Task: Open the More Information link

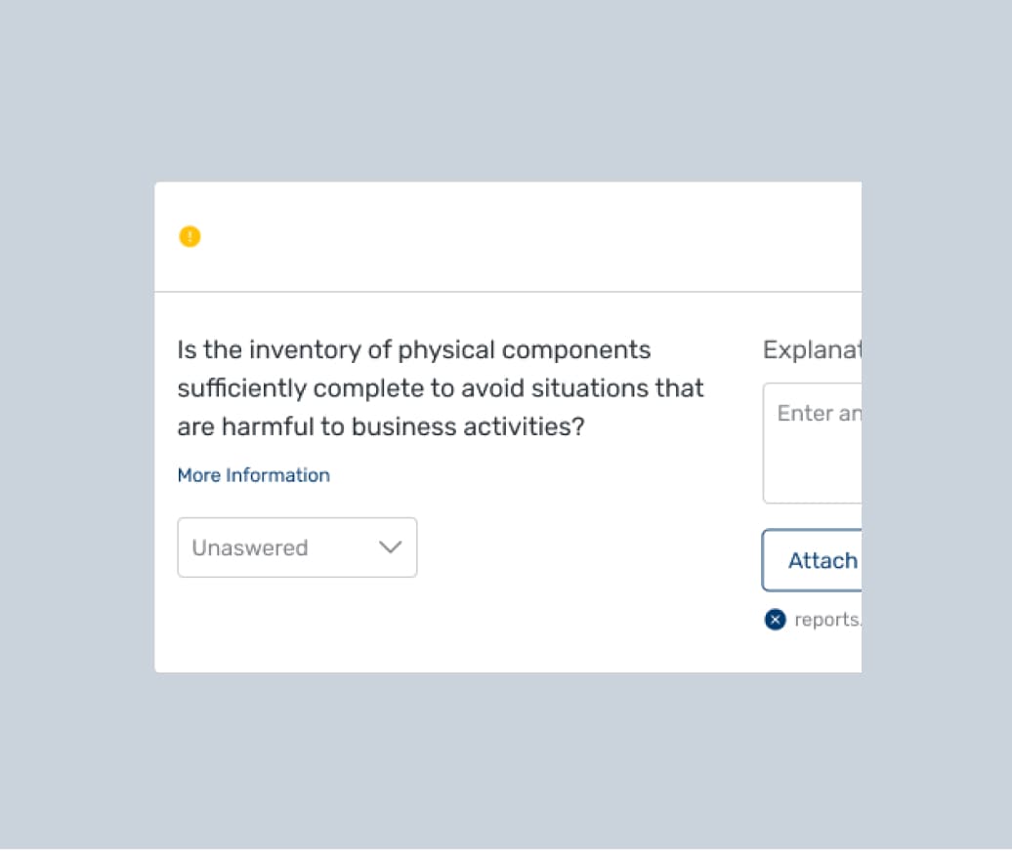Action: [x=253, y=475]
